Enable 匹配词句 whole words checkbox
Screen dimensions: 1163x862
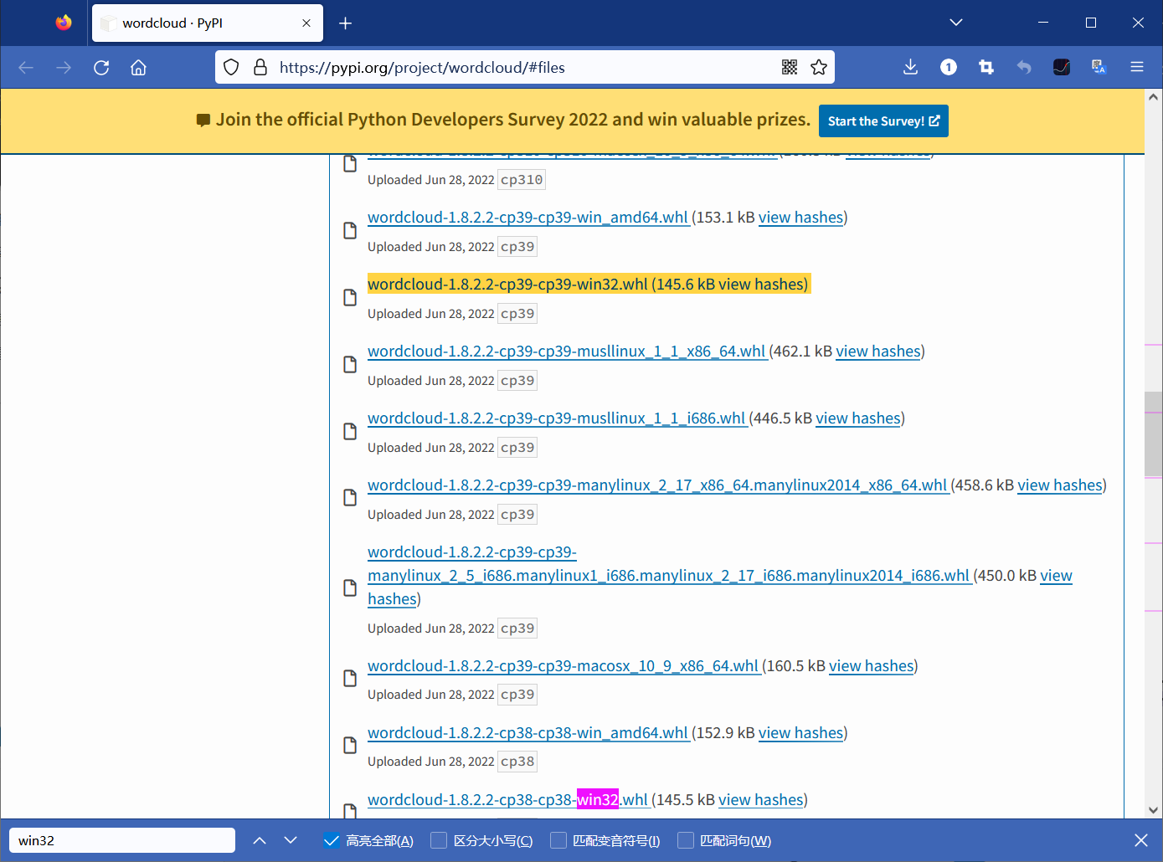click(x=686, y=840)
